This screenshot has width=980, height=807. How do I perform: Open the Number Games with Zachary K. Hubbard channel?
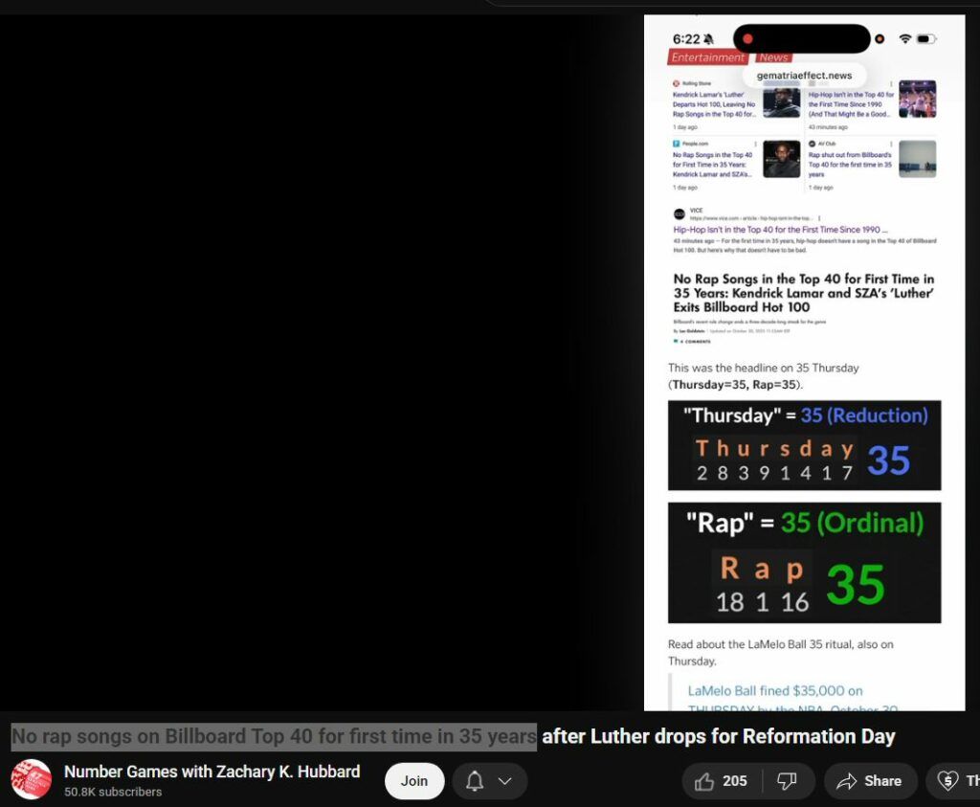(x=212, y=772)
